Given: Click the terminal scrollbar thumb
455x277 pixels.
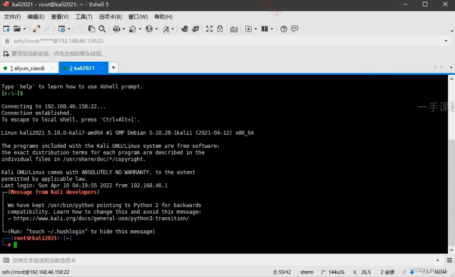Looking at the screenshot, I should point(452,192).
